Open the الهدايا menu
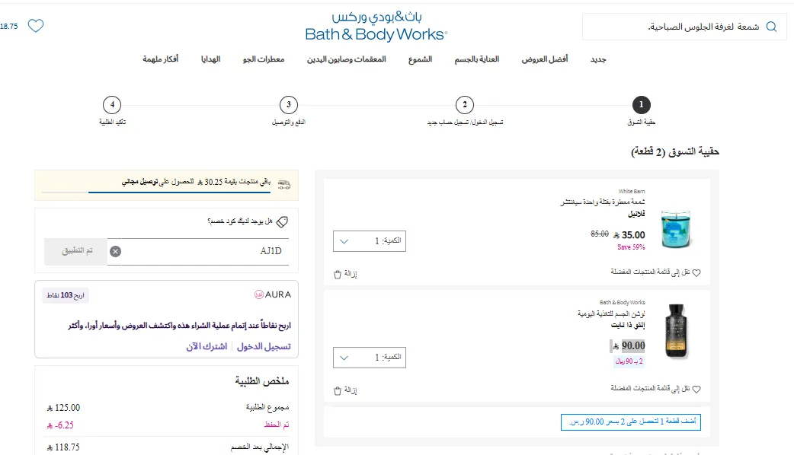The image size is (794, 455). pyautogui.click(x=210, y=59)
